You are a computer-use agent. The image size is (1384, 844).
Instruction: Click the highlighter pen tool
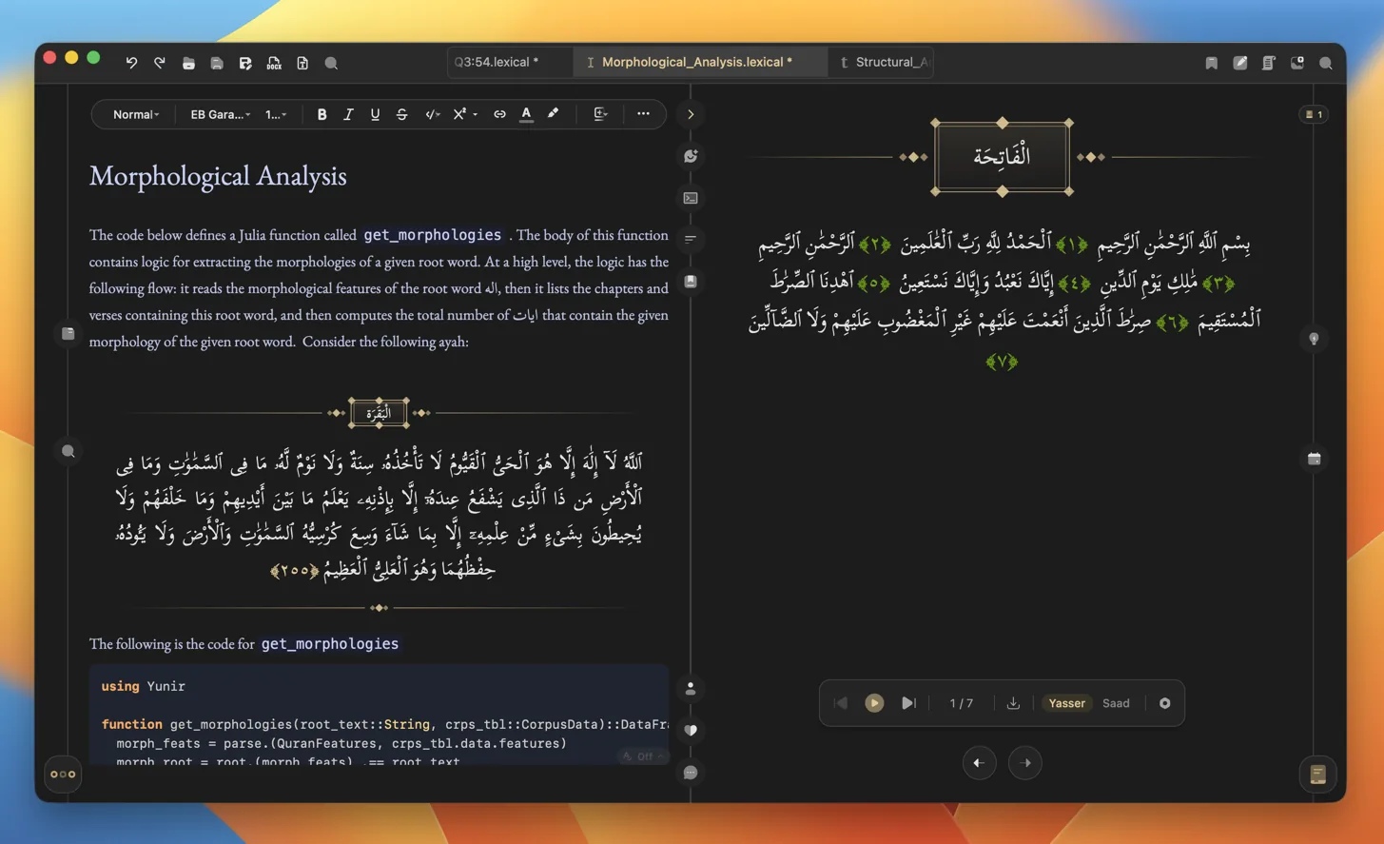(x=553, y=114)
